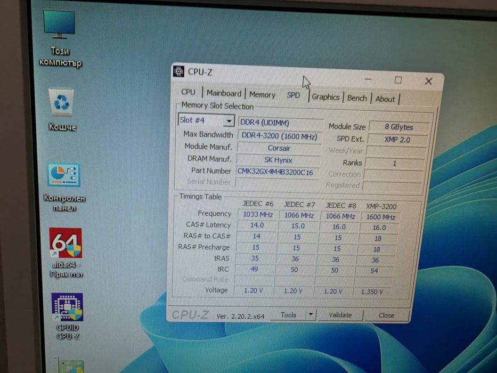Click the Max Bandwidth DDR4-3200 (1600 MHz) field
The width and height of the screenshot is (497, 373).
[x=280, y=136]
